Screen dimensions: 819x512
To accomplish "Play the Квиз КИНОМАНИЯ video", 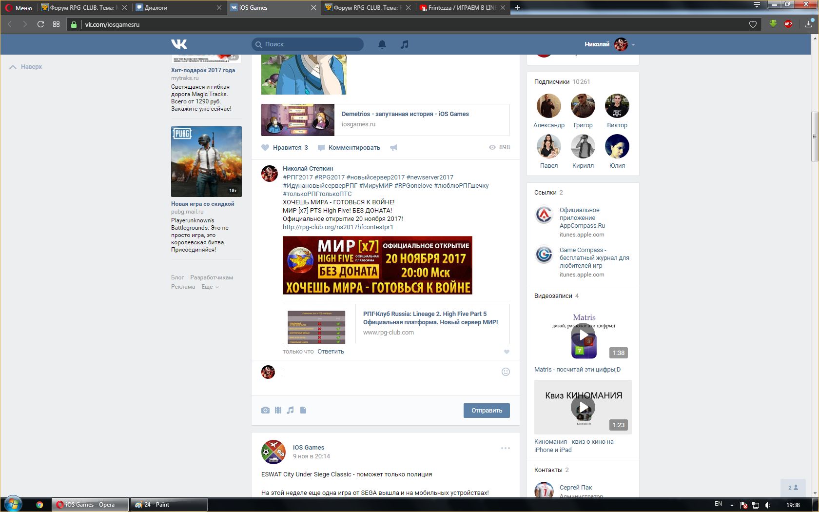I will (583, 407).
